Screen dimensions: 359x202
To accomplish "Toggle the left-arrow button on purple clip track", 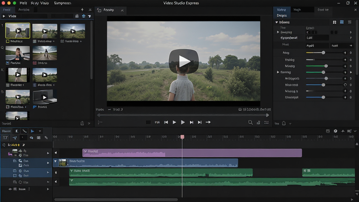I will (x=56, y=153).
